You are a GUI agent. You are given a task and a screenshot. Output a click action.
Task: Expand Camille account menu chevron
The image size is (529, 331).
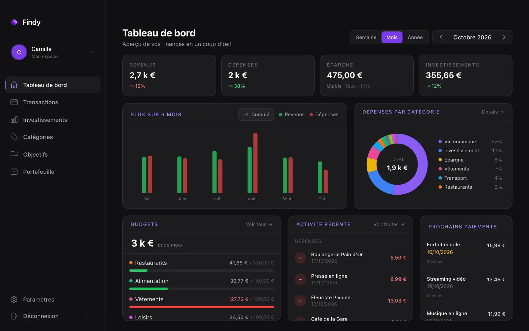coord(91,52)
